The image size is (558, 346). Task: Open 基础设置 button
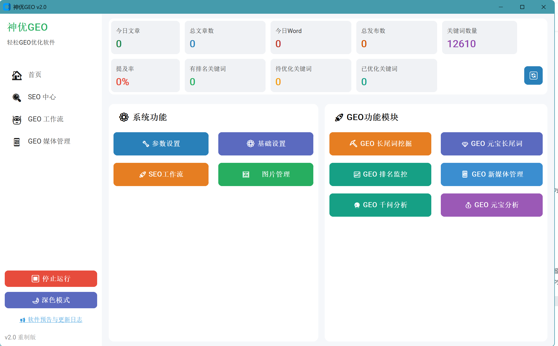point(266,144)
